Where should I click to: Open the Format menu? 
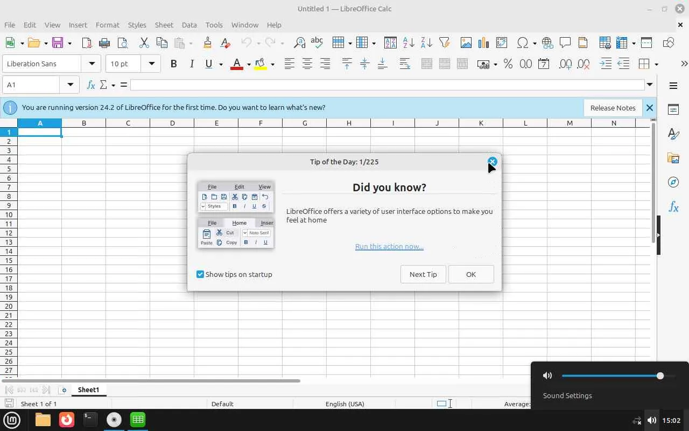click(107, 25)
